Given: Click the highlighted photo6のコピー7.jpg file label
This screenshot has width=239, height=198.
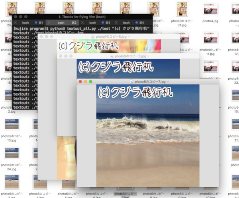Looking at the screenshot, I should click(x=123, y=194).
